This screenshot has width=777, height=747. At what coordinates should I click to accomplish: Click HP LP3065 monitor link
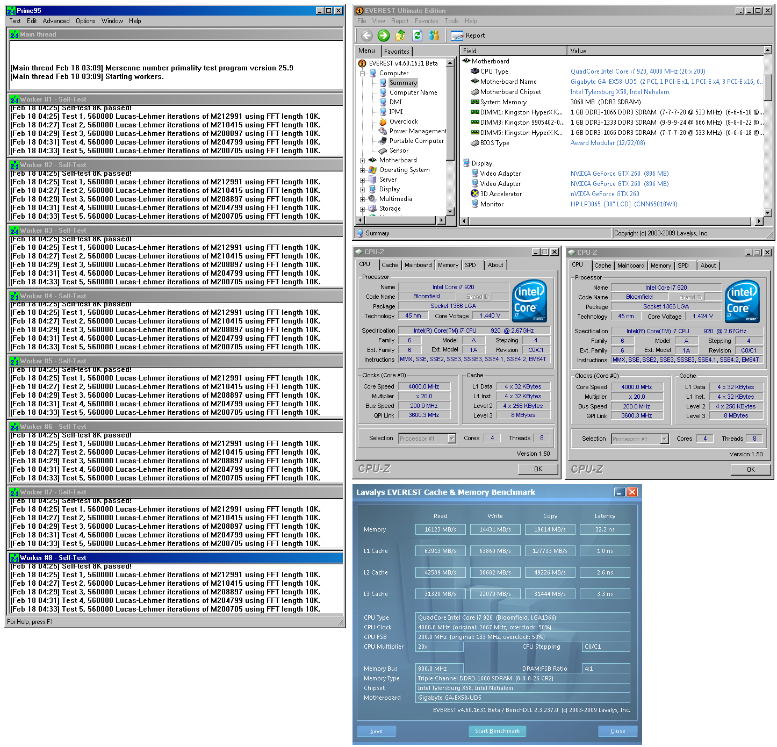point(624,204)
